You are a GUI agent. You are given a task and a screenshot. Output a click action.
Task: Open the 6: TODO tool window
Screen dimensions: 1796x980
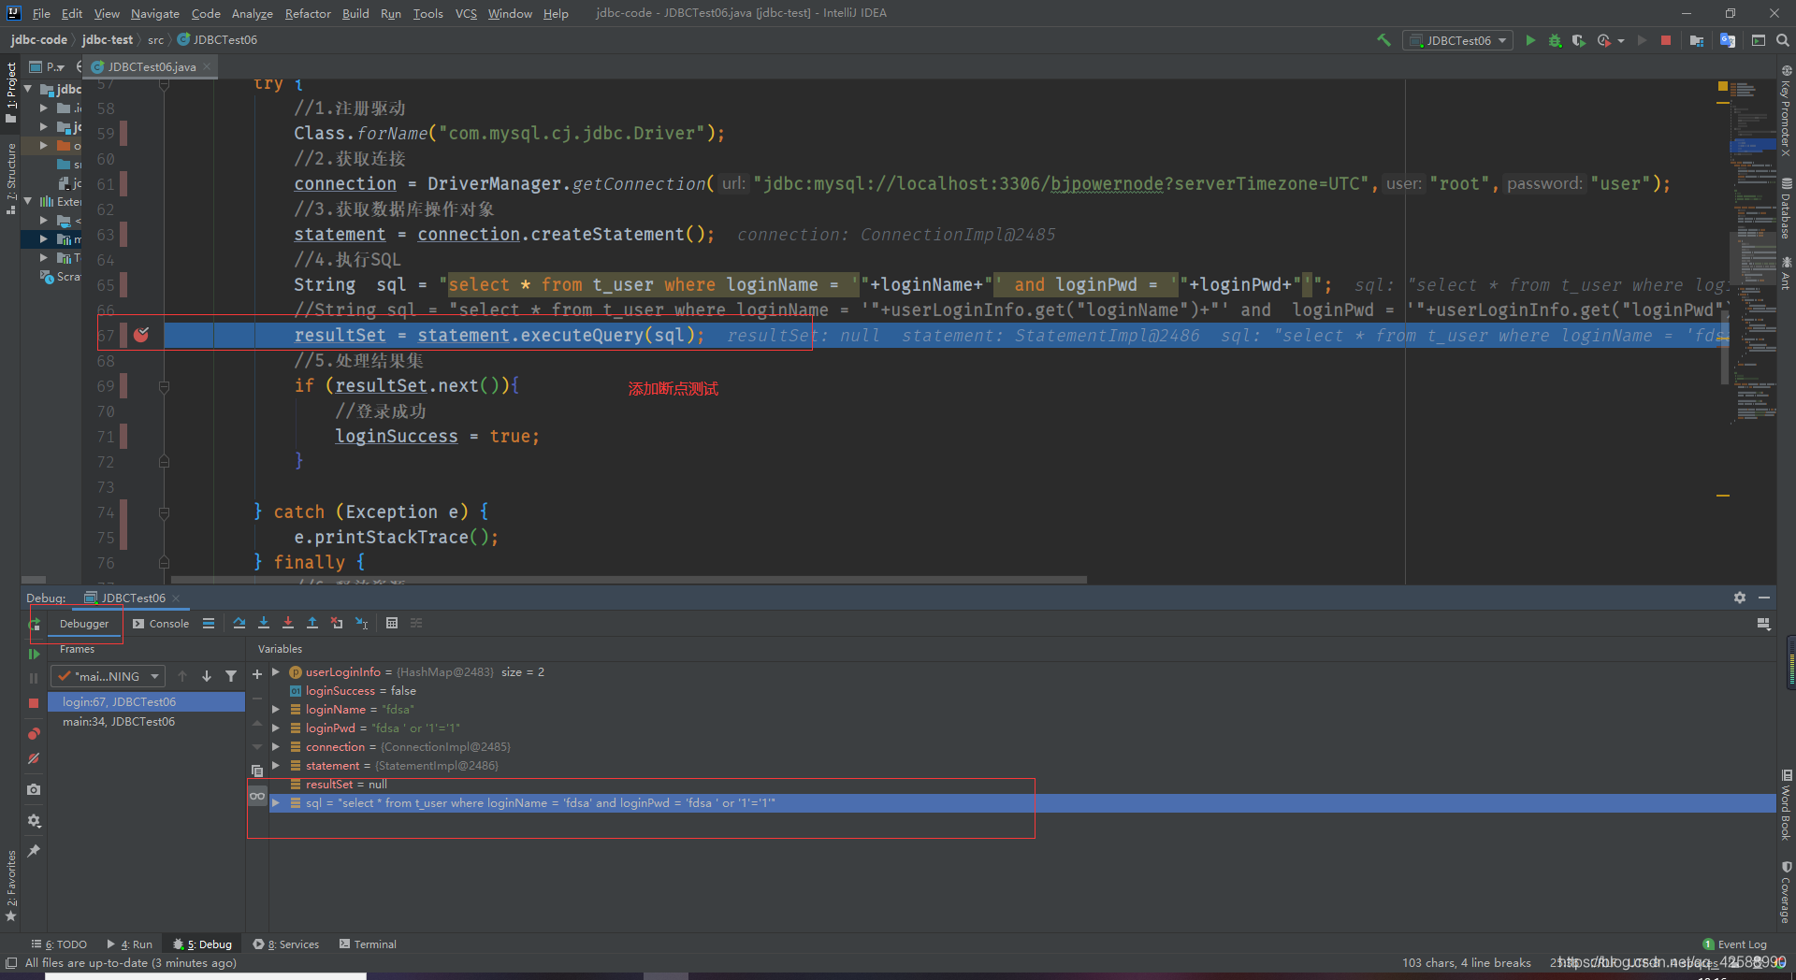coord(59,944)
